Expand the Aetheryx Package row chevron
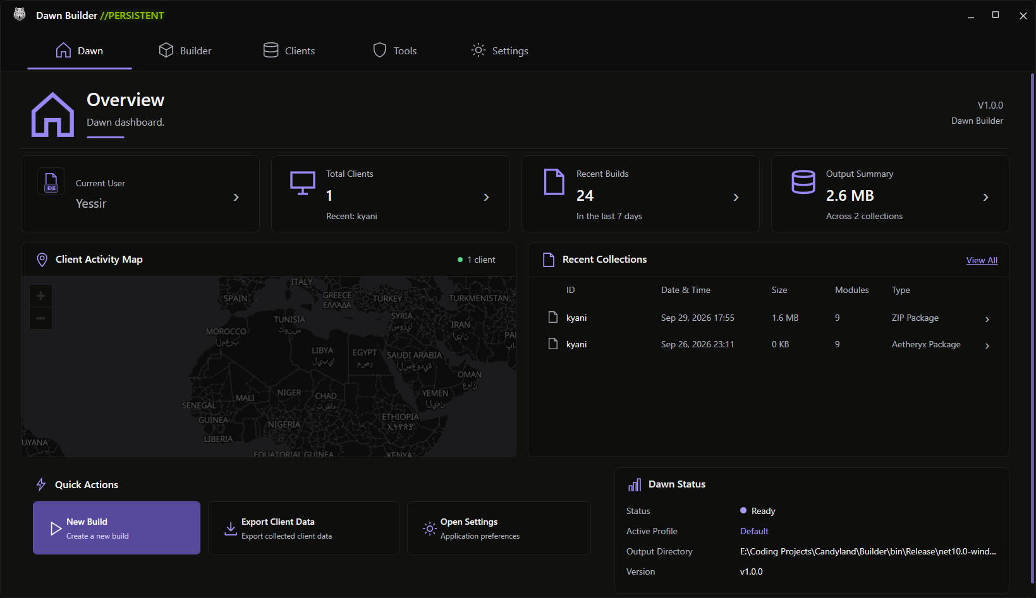The width and height of the screenshot is (1036, 598). click(x=987, y=346)
